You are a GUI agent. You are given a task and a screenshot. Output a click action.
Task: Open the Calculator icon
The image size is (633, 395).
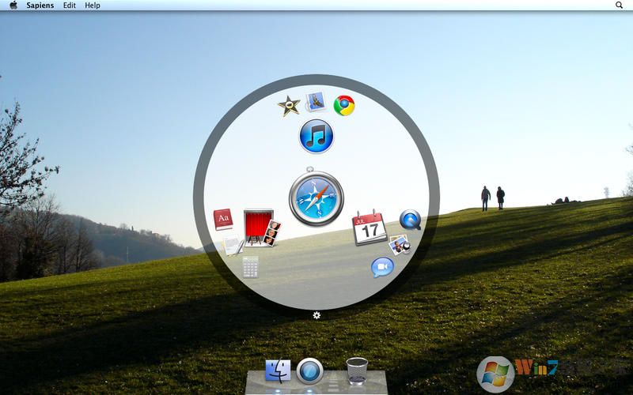pyautogui.click(x=250, y=267)
